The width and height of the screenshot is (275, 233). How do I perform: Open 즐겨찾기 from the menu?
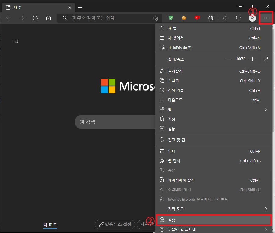click(x=213, y=71)
